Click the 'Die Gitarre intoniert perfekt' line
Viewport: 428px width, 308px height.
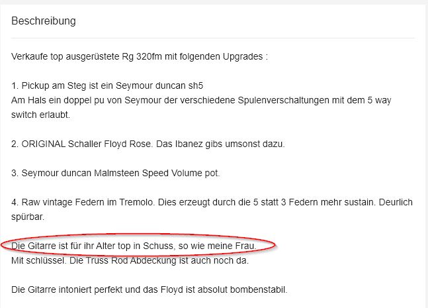(x=150, y=289)
